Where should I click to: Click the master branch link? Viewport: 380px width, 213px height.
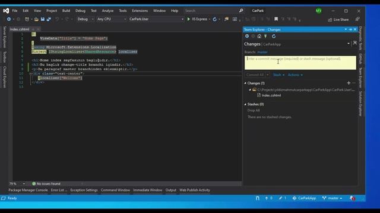pyautogui.click(x=262, y=52)
